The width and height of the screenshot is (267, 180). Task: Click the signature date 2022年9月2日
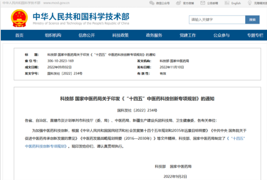pos(175,177)
